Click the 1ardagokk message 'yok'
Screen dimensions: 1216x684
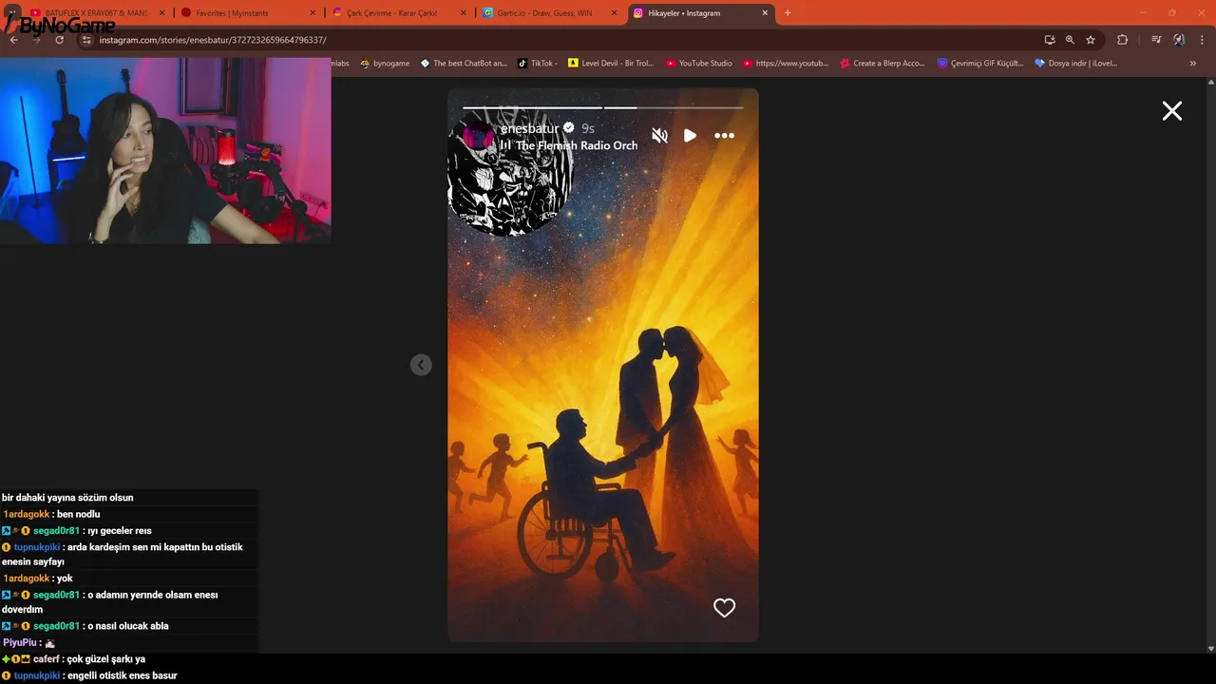click(65, 579)
